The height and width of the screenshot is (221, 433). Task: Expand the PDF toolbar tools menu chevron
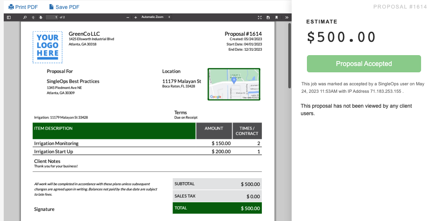(x=286, y=17)
